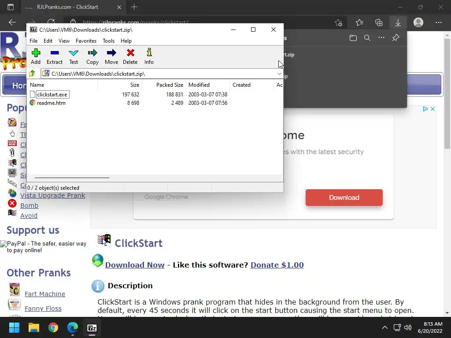Click the 7-Zip taskbar icon
The height and width of the screenshot is (338, 451).
pos(92,327)
